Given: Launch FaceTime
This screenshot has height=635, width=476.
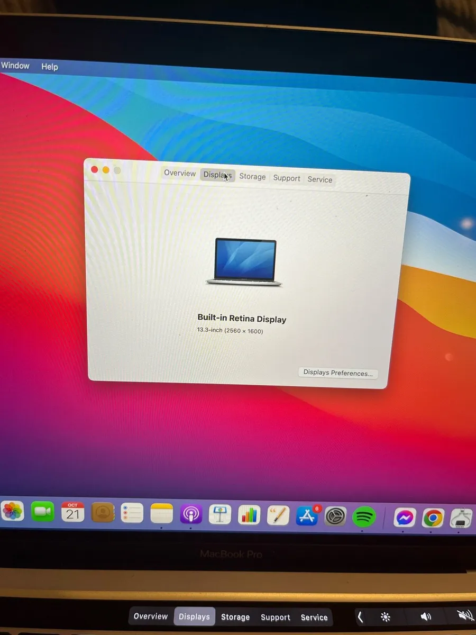Looking at the screenshot, I should [x=42, y=512].
